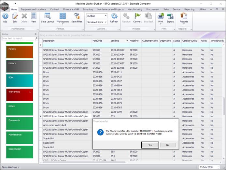The height and width of the screenshot is (170, 226).
Task: Click No in the View transfer dialog
Action: (x=168, y=145)
